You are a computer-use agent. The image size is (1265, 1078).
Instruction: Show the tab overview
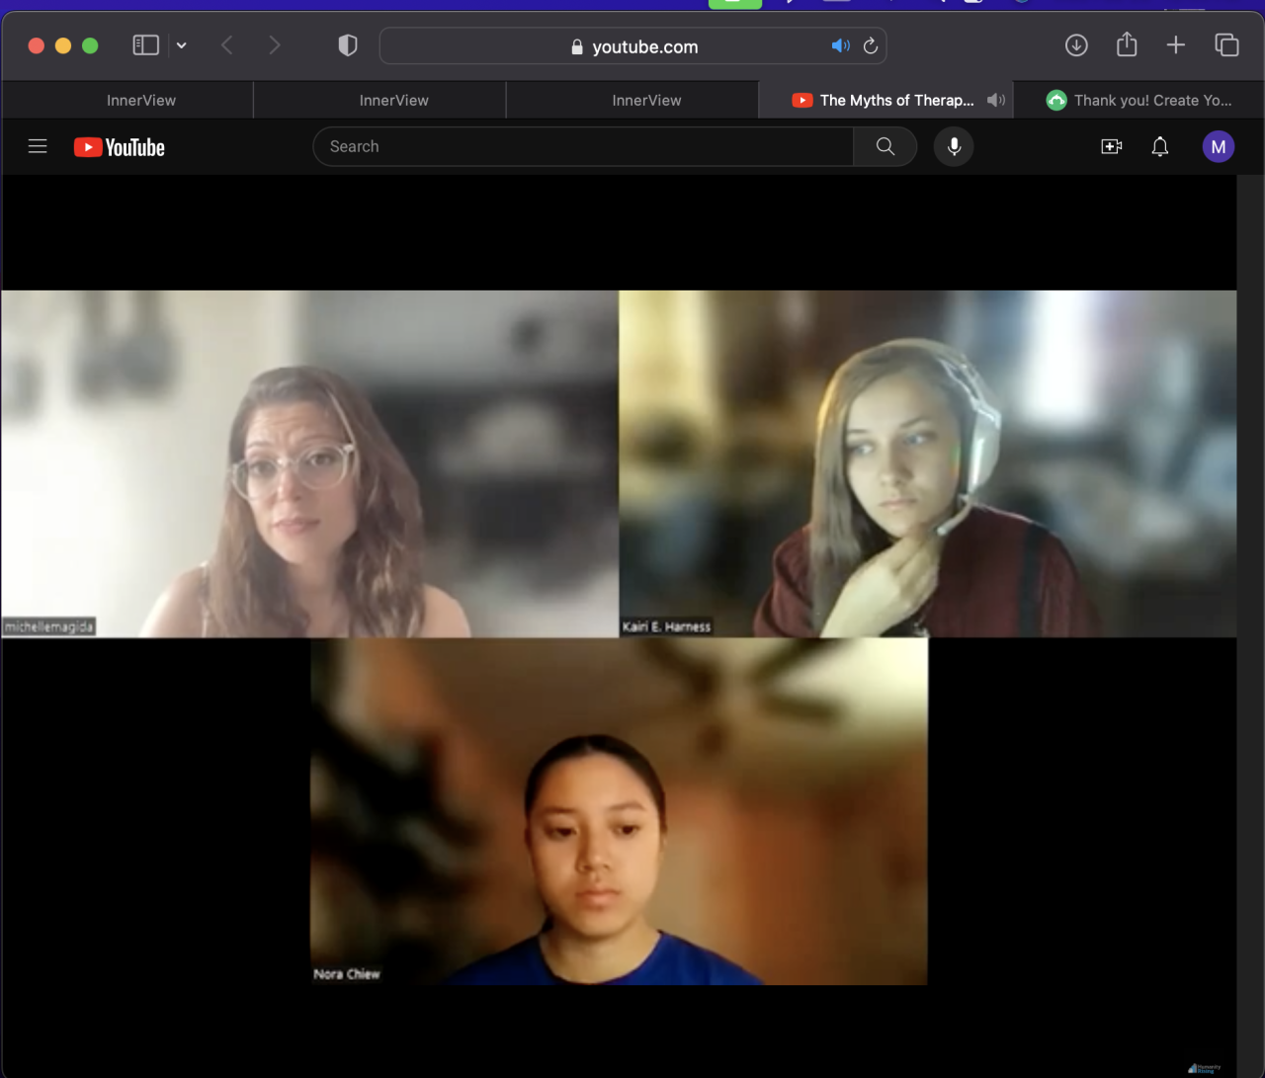pos(1226,45)
